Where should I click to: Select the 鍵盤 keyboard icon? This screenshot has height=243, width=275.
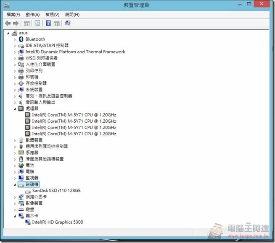coord(21,209)
